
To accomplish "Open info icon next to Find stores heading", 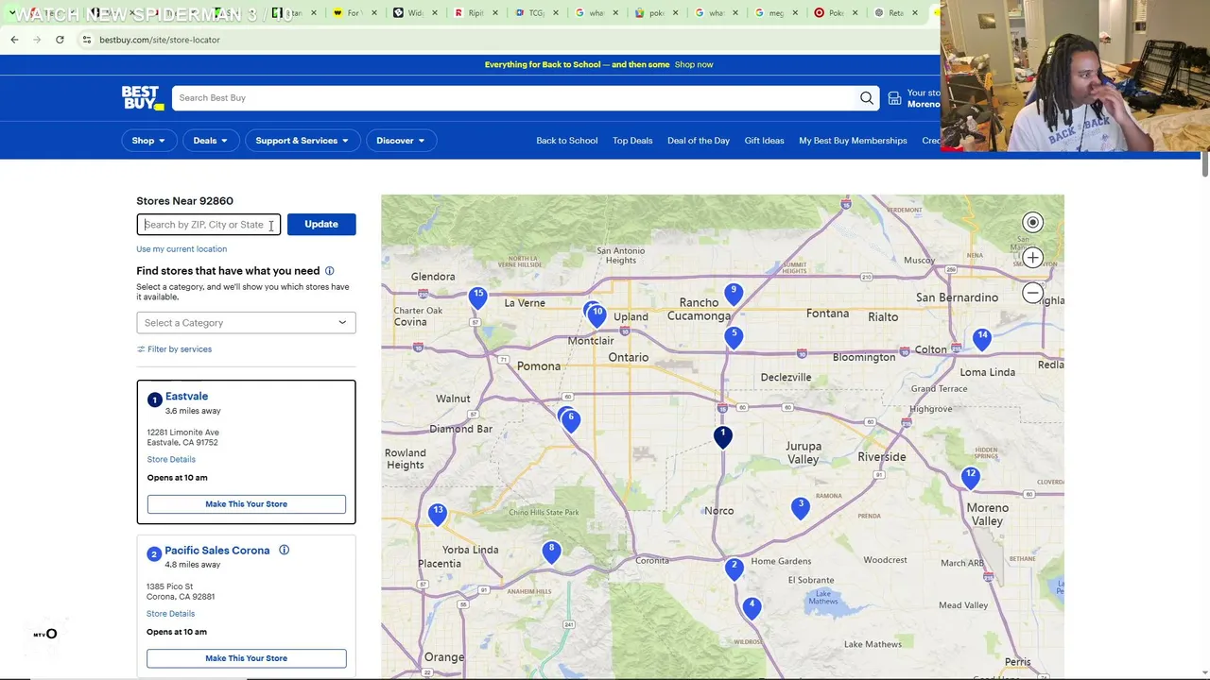I will pyautogui.click(x=329, y=271).
